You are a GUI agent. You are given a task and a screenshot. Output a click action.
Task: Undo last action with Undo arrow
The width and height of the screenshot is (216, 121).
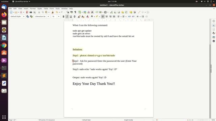coord(57,12)
